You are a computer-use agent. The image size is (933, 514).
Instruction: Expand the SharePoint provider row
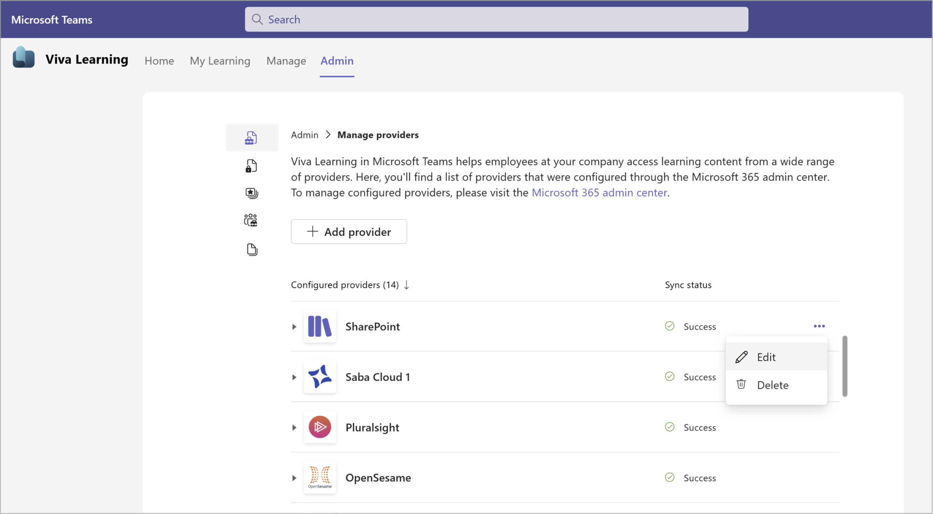coord(294,327)
